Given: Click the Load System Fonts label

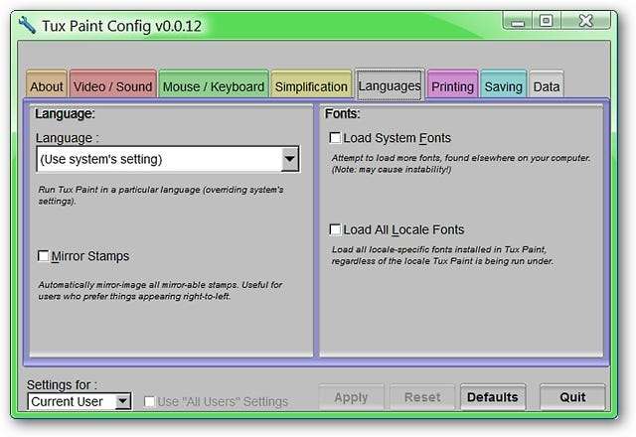Looking at the screenshot, I should tap(397, 138).
